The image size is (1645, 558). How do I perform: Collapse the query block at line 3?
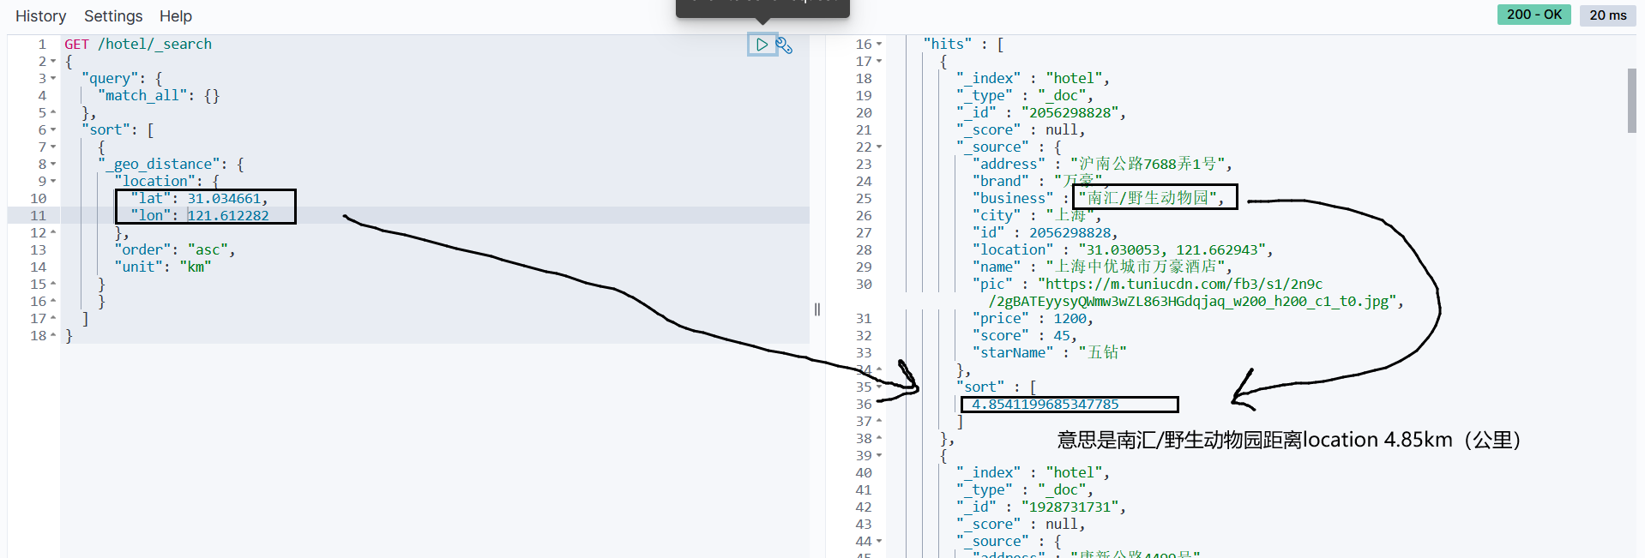pyautogui.click(x=53, y=78)
